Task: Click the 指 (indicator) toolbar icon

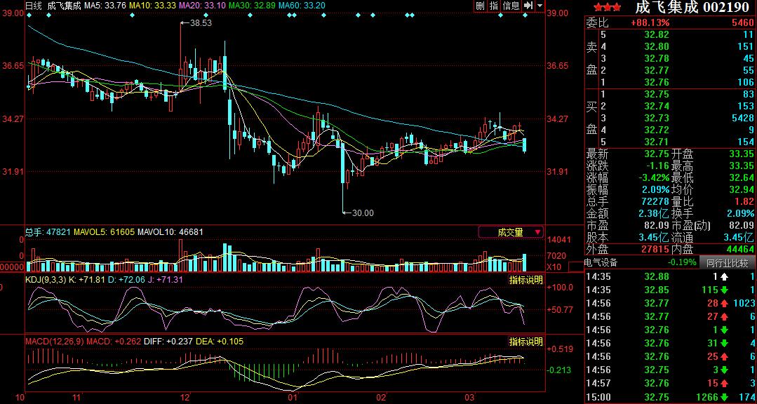Action: click(x=493, y=6)
